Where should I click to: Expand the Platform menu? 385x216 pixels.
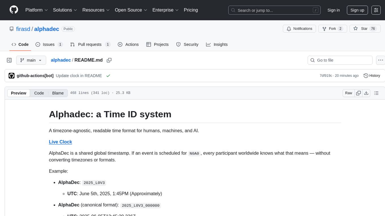point(37,10)
